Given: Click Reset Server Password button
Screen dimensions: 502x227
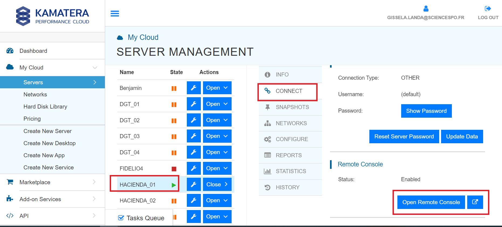Looking at the screenshot, I should pos(404,137).
